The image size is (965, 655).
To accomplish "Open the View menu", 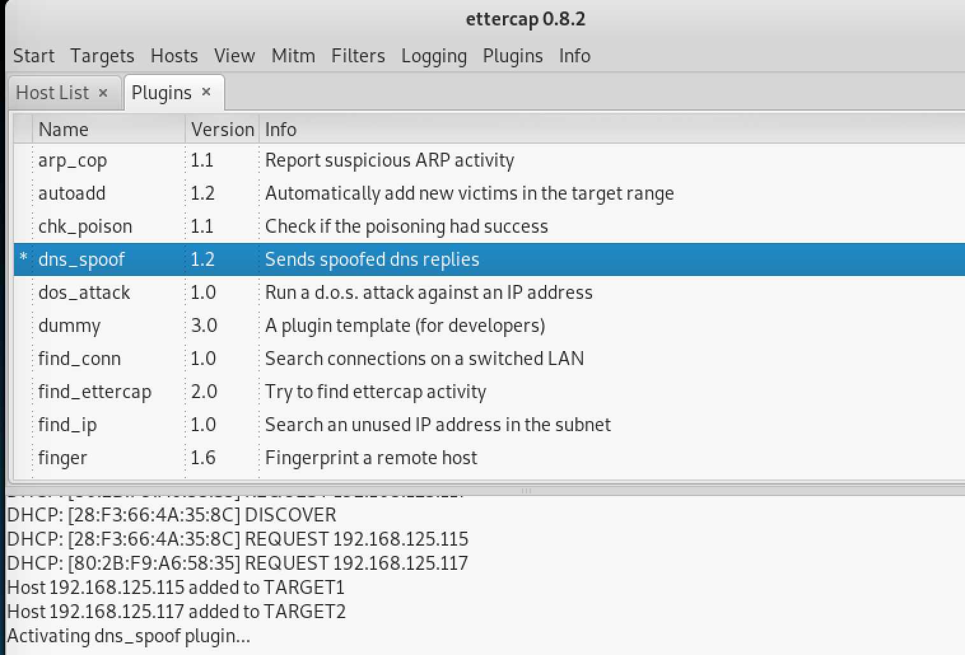I will [x=234, y=56].
